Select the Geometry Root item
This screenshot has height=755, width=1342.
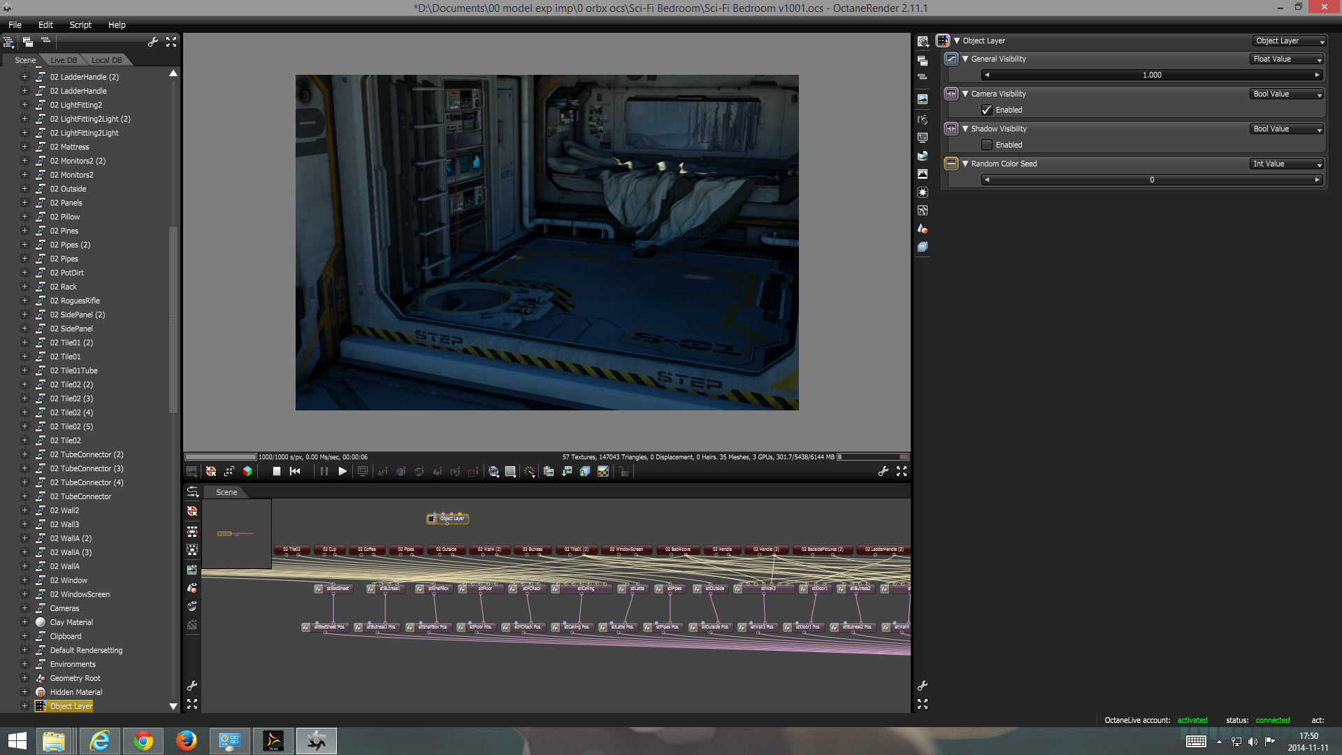click(x=75, y=678)
